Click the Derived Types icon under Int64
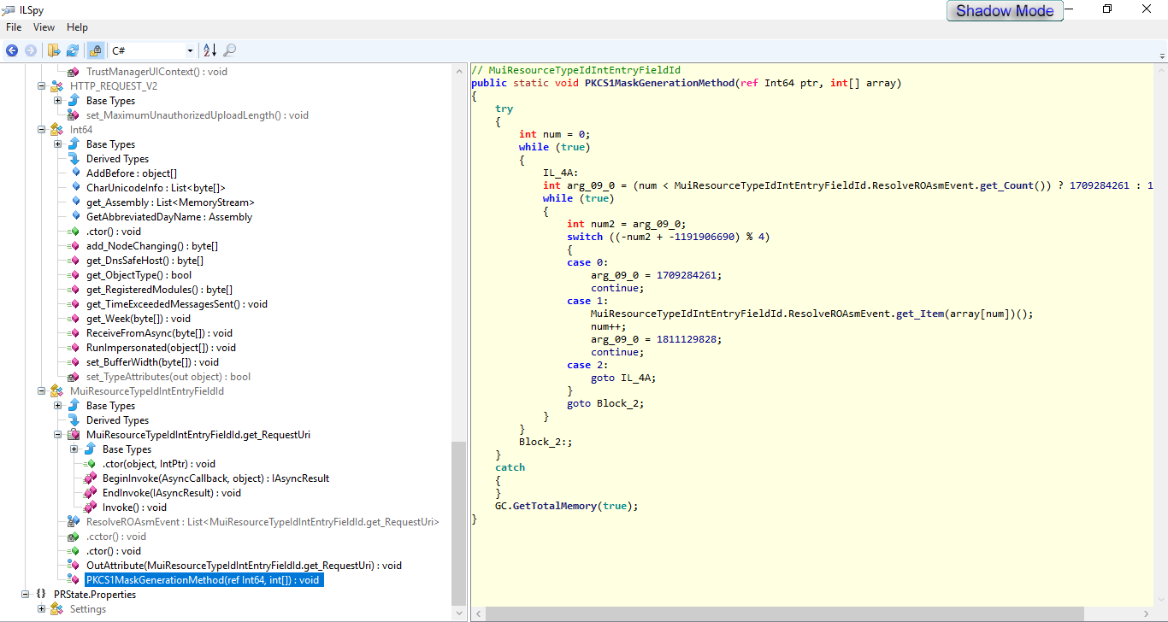This screenshot has height=622, width=1168. [x=74, y=159]
